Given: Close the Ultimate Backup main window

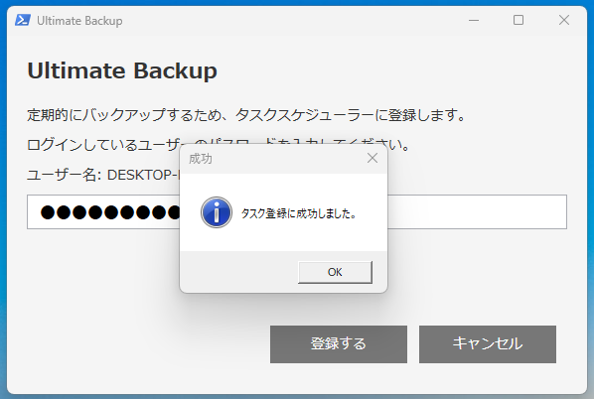Looking at the screenshot, I should (563, 20).
